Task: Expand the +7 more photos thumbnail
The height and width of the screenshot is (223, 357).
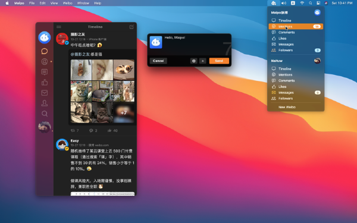Action: point(124,112)
